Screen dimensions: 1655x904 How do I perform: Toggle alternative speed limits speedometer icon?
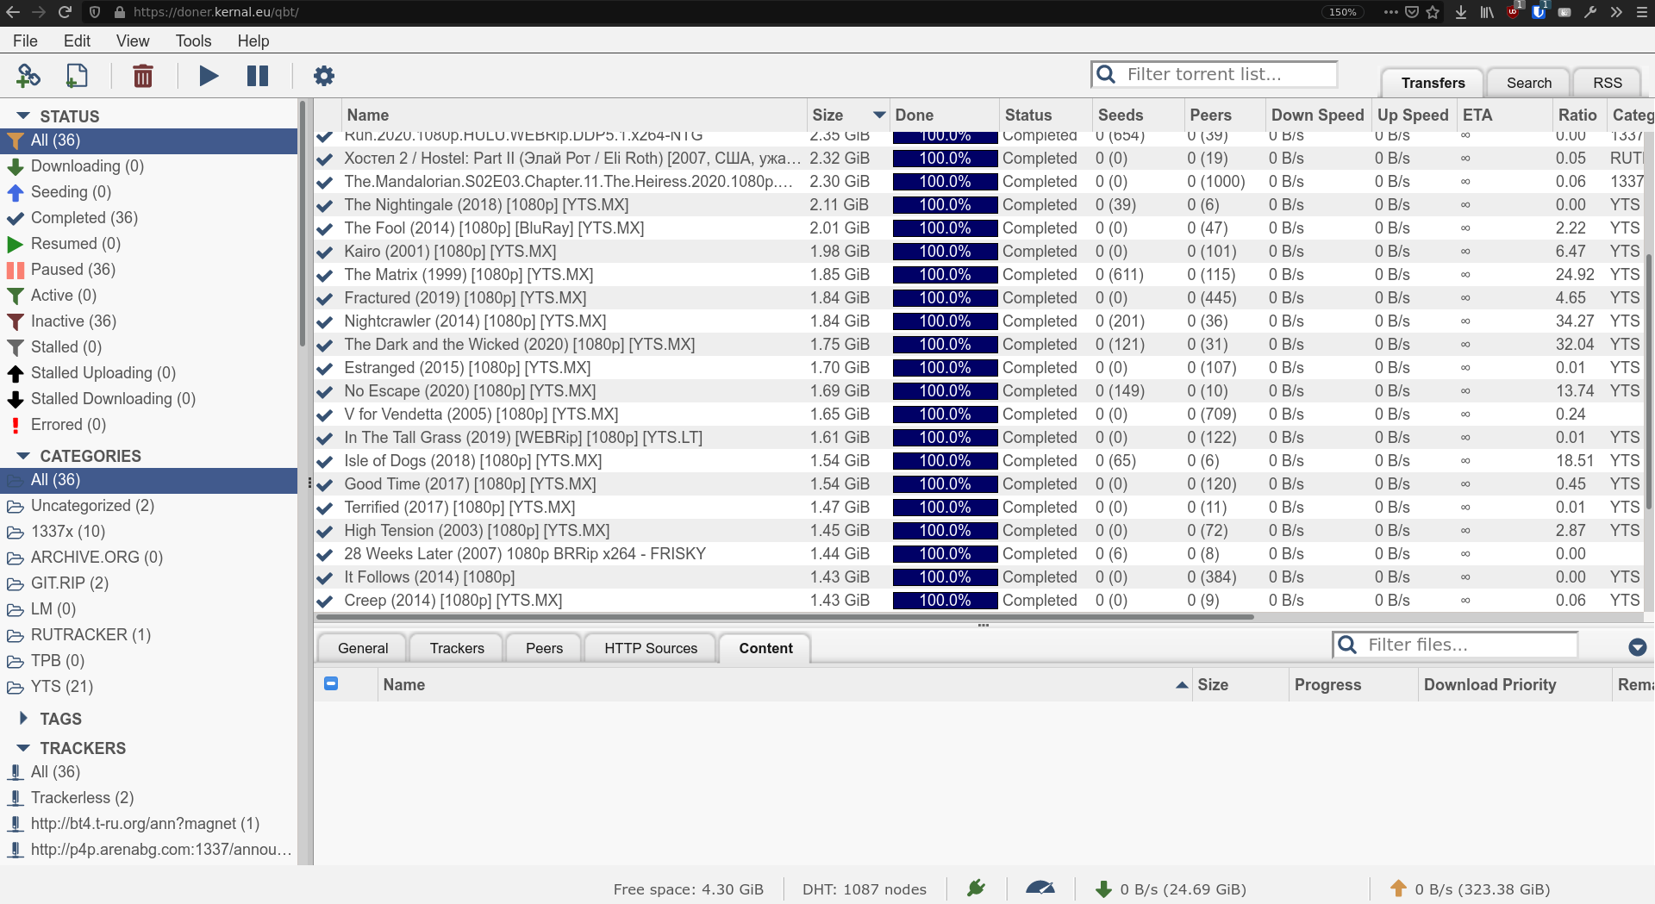point(1040,888)
